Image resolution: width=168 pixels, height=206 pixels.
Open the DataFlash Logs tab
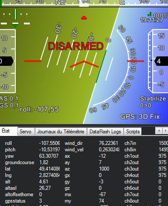(105, 131)
